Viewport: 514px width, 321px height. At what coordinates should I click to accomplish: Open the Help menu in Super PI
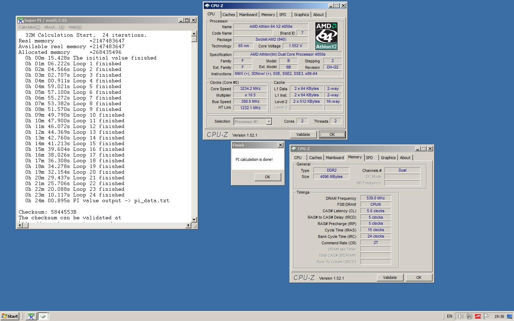click(75, 27)
